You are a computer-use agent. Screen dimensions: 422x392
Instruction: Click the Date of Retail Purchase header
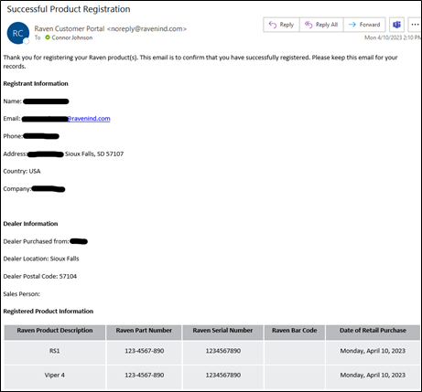pyautogui.click(x=373, y=332)
